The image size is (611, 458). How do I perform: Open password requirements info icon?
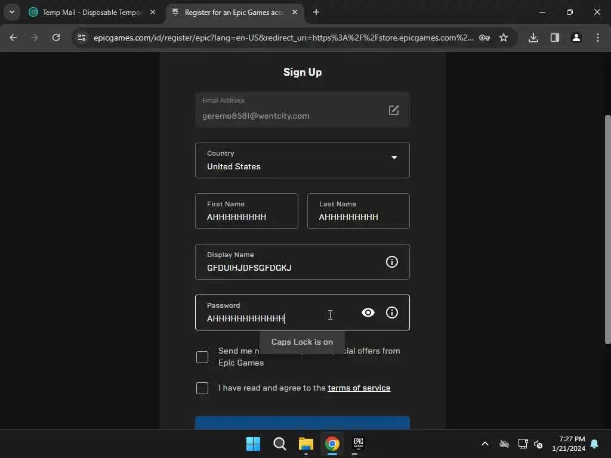(x=391, y=312)
